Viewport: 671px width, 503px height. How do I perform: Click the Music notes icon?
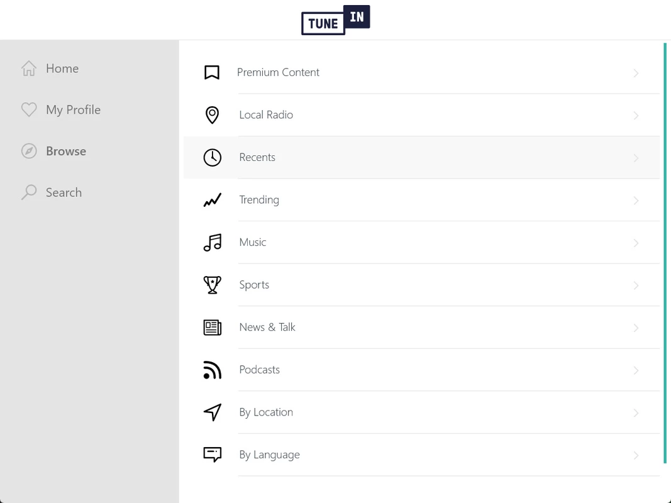(x=213, y=242)
